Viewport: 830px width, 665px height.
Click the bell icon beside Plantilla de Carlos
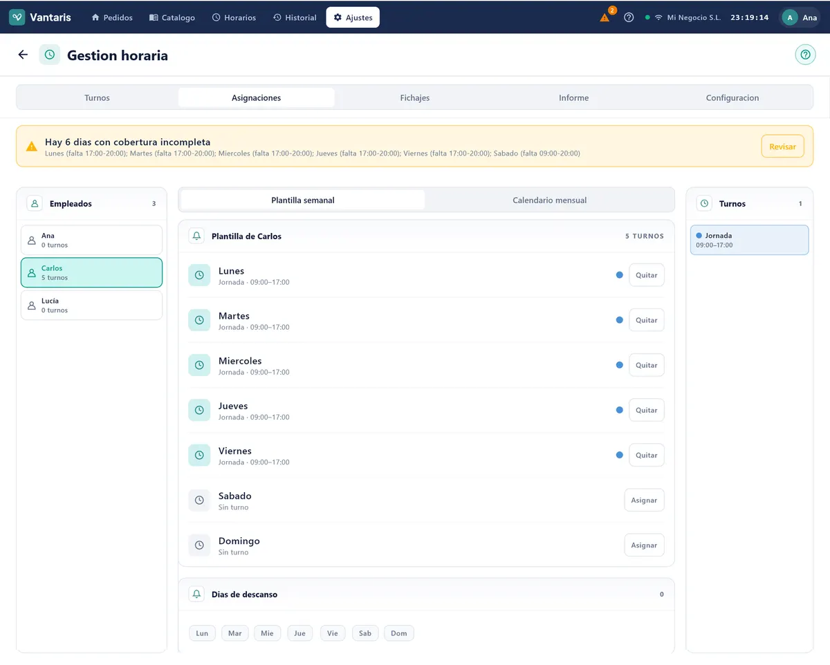[197, 236]
